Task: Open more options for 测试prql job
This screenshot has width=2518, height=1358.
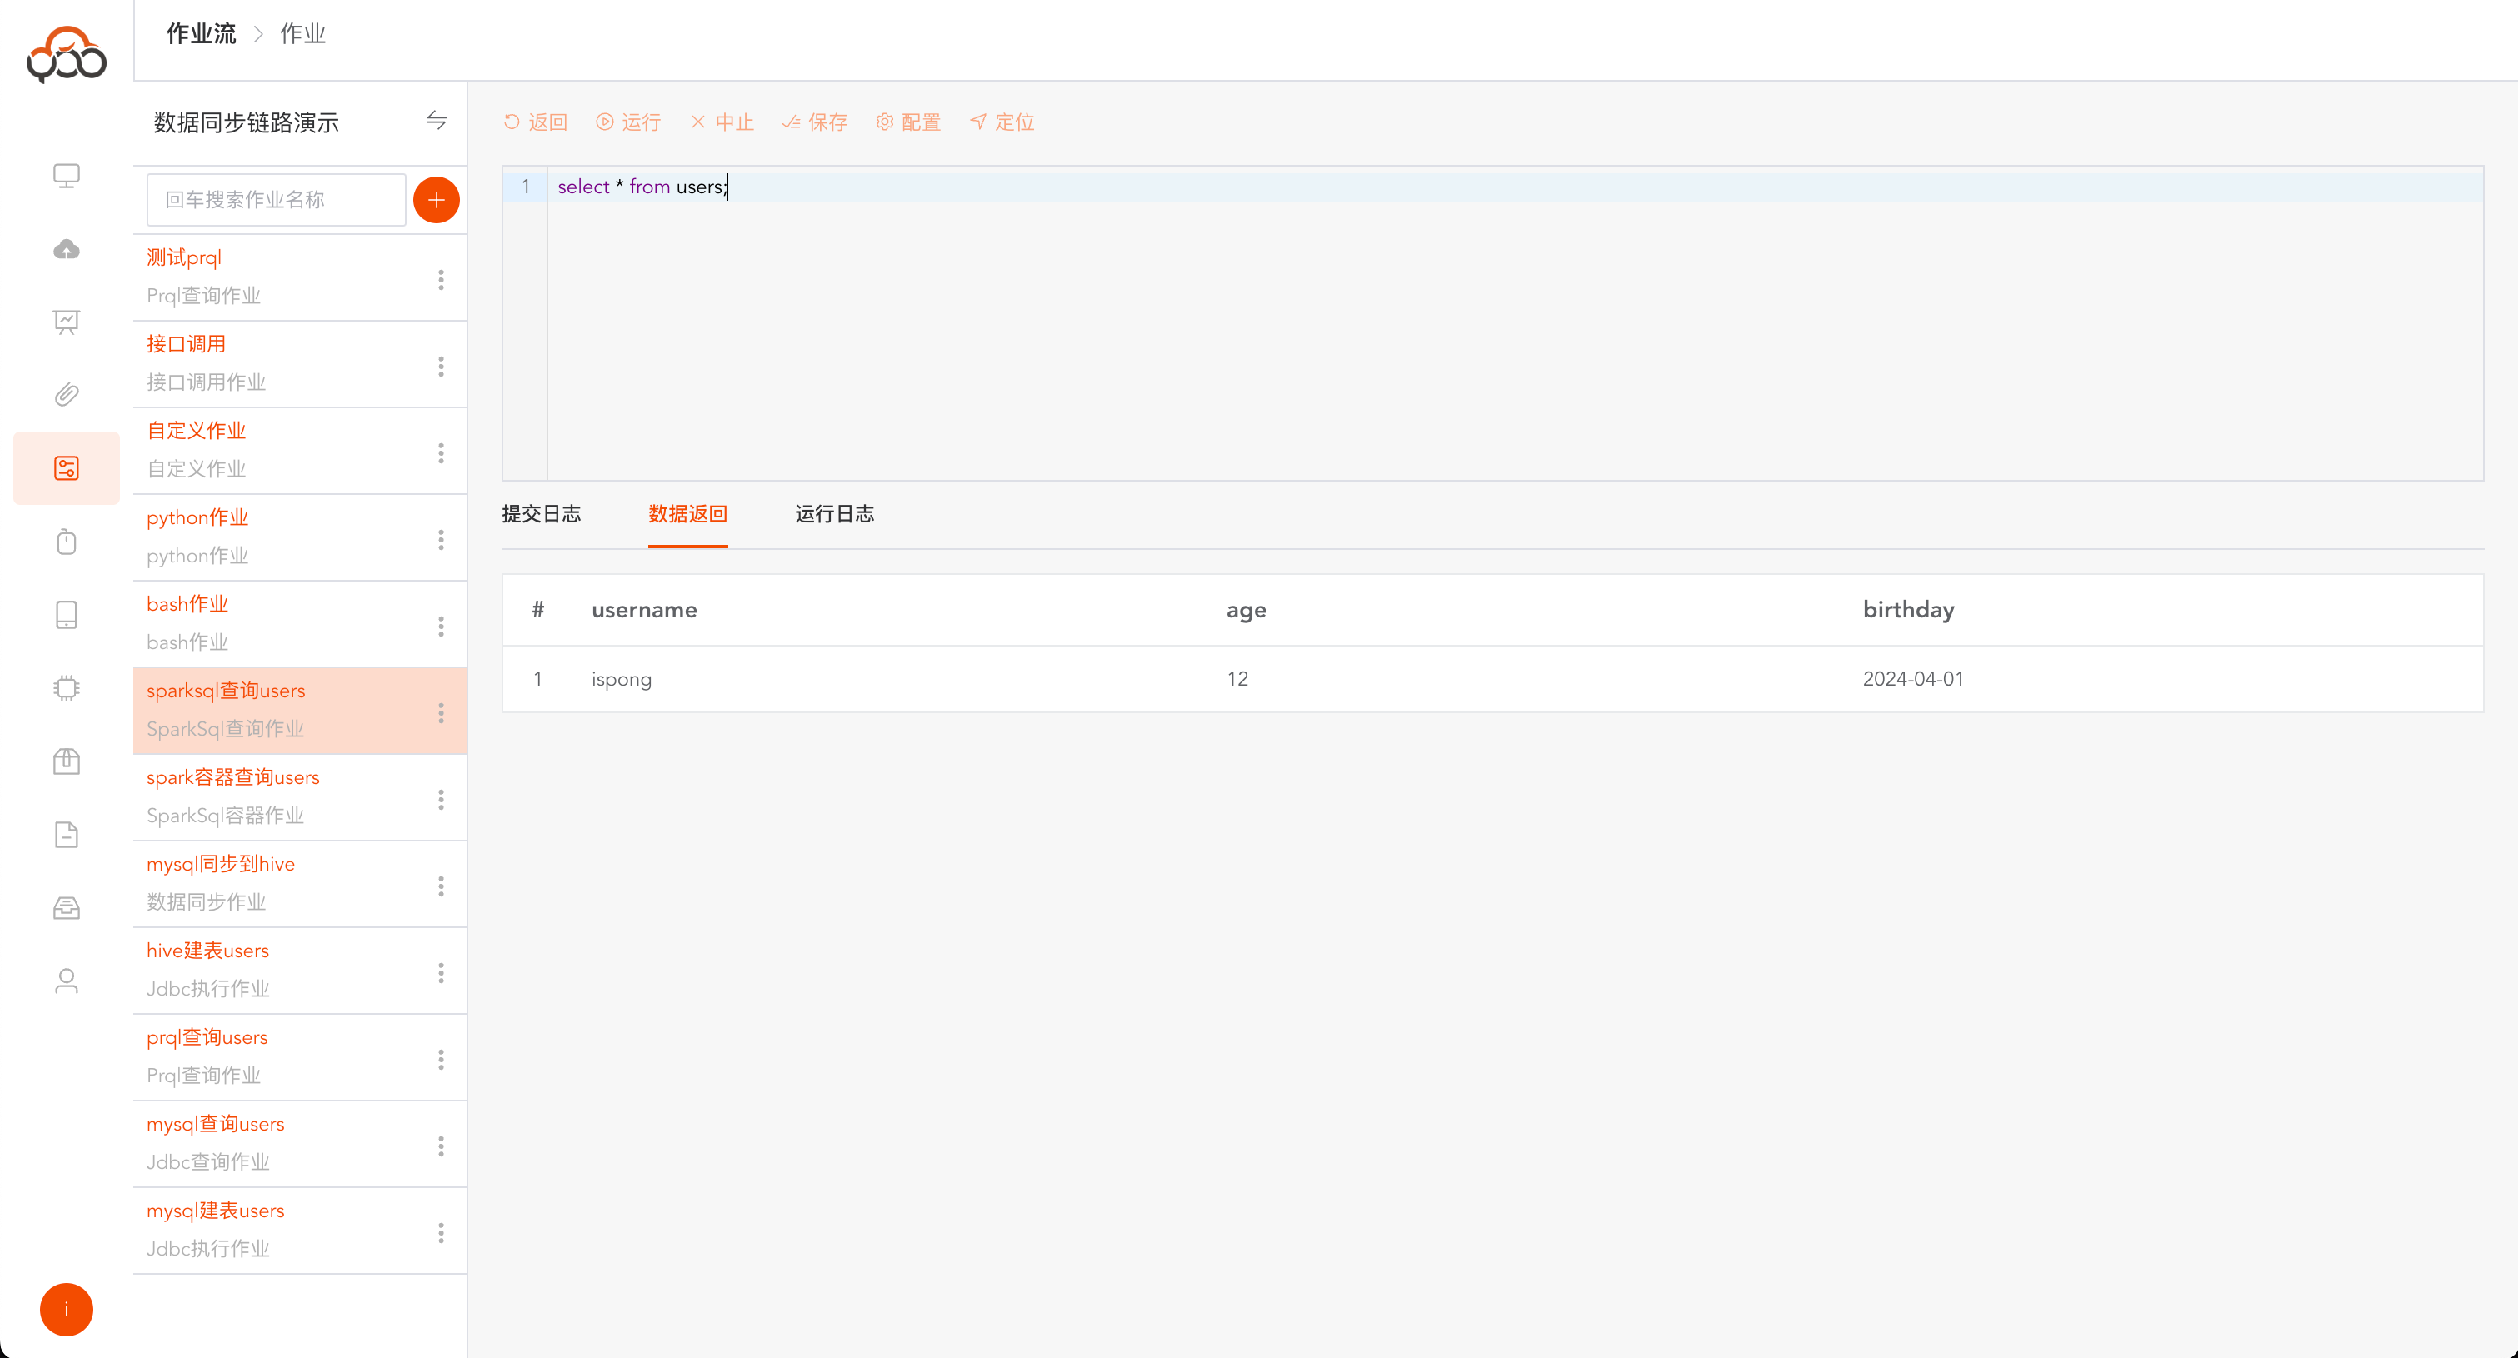Action: tap(441, 280)
